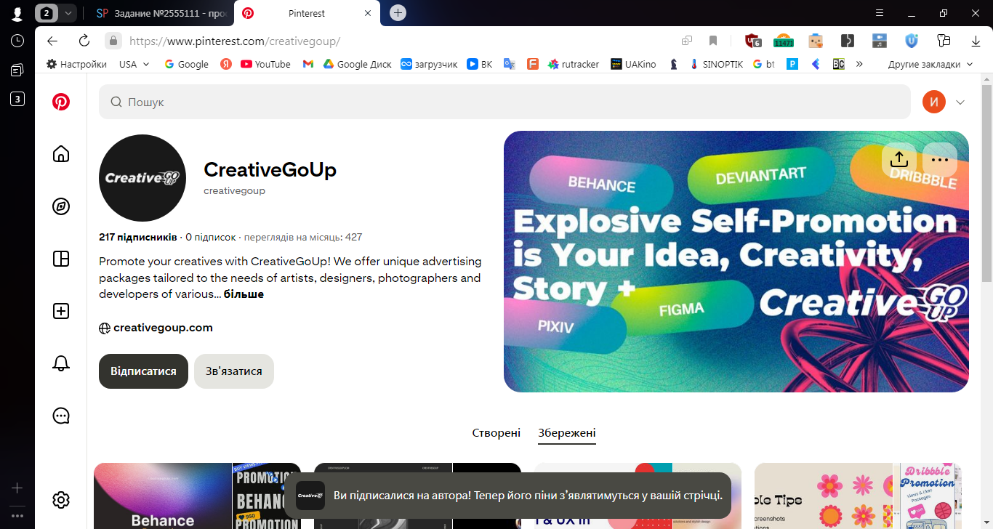Switch to the Створені tab
993x529 pixels.
point(496,433)
